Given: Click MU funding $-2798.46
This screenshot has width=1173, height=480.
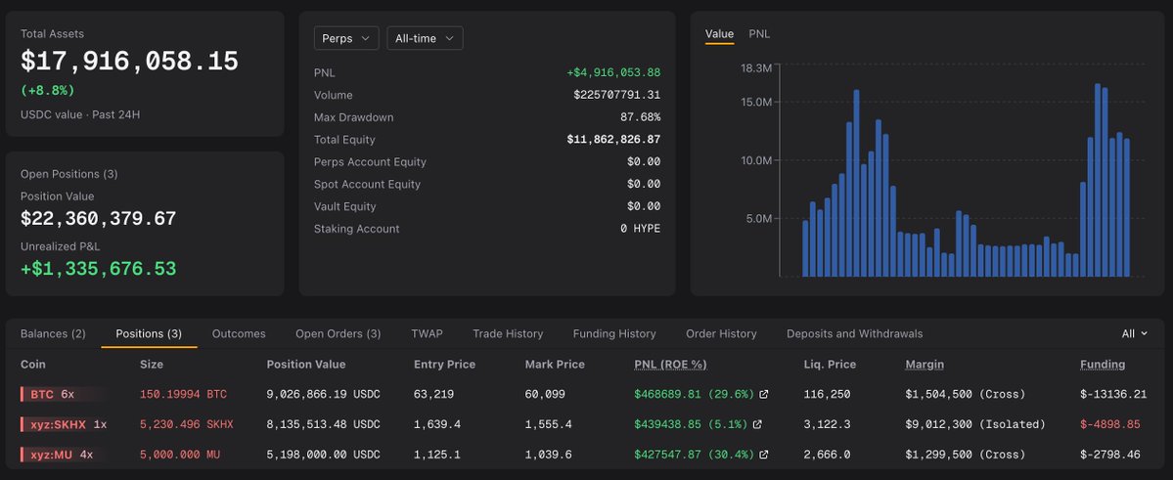Looking at the screenshot, I should click(x=1110, y=454).
